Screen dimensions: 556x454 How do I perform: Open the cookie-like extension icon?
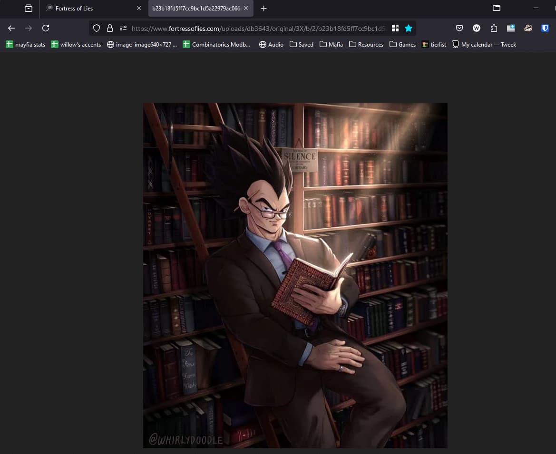click(x=528, y=29)
